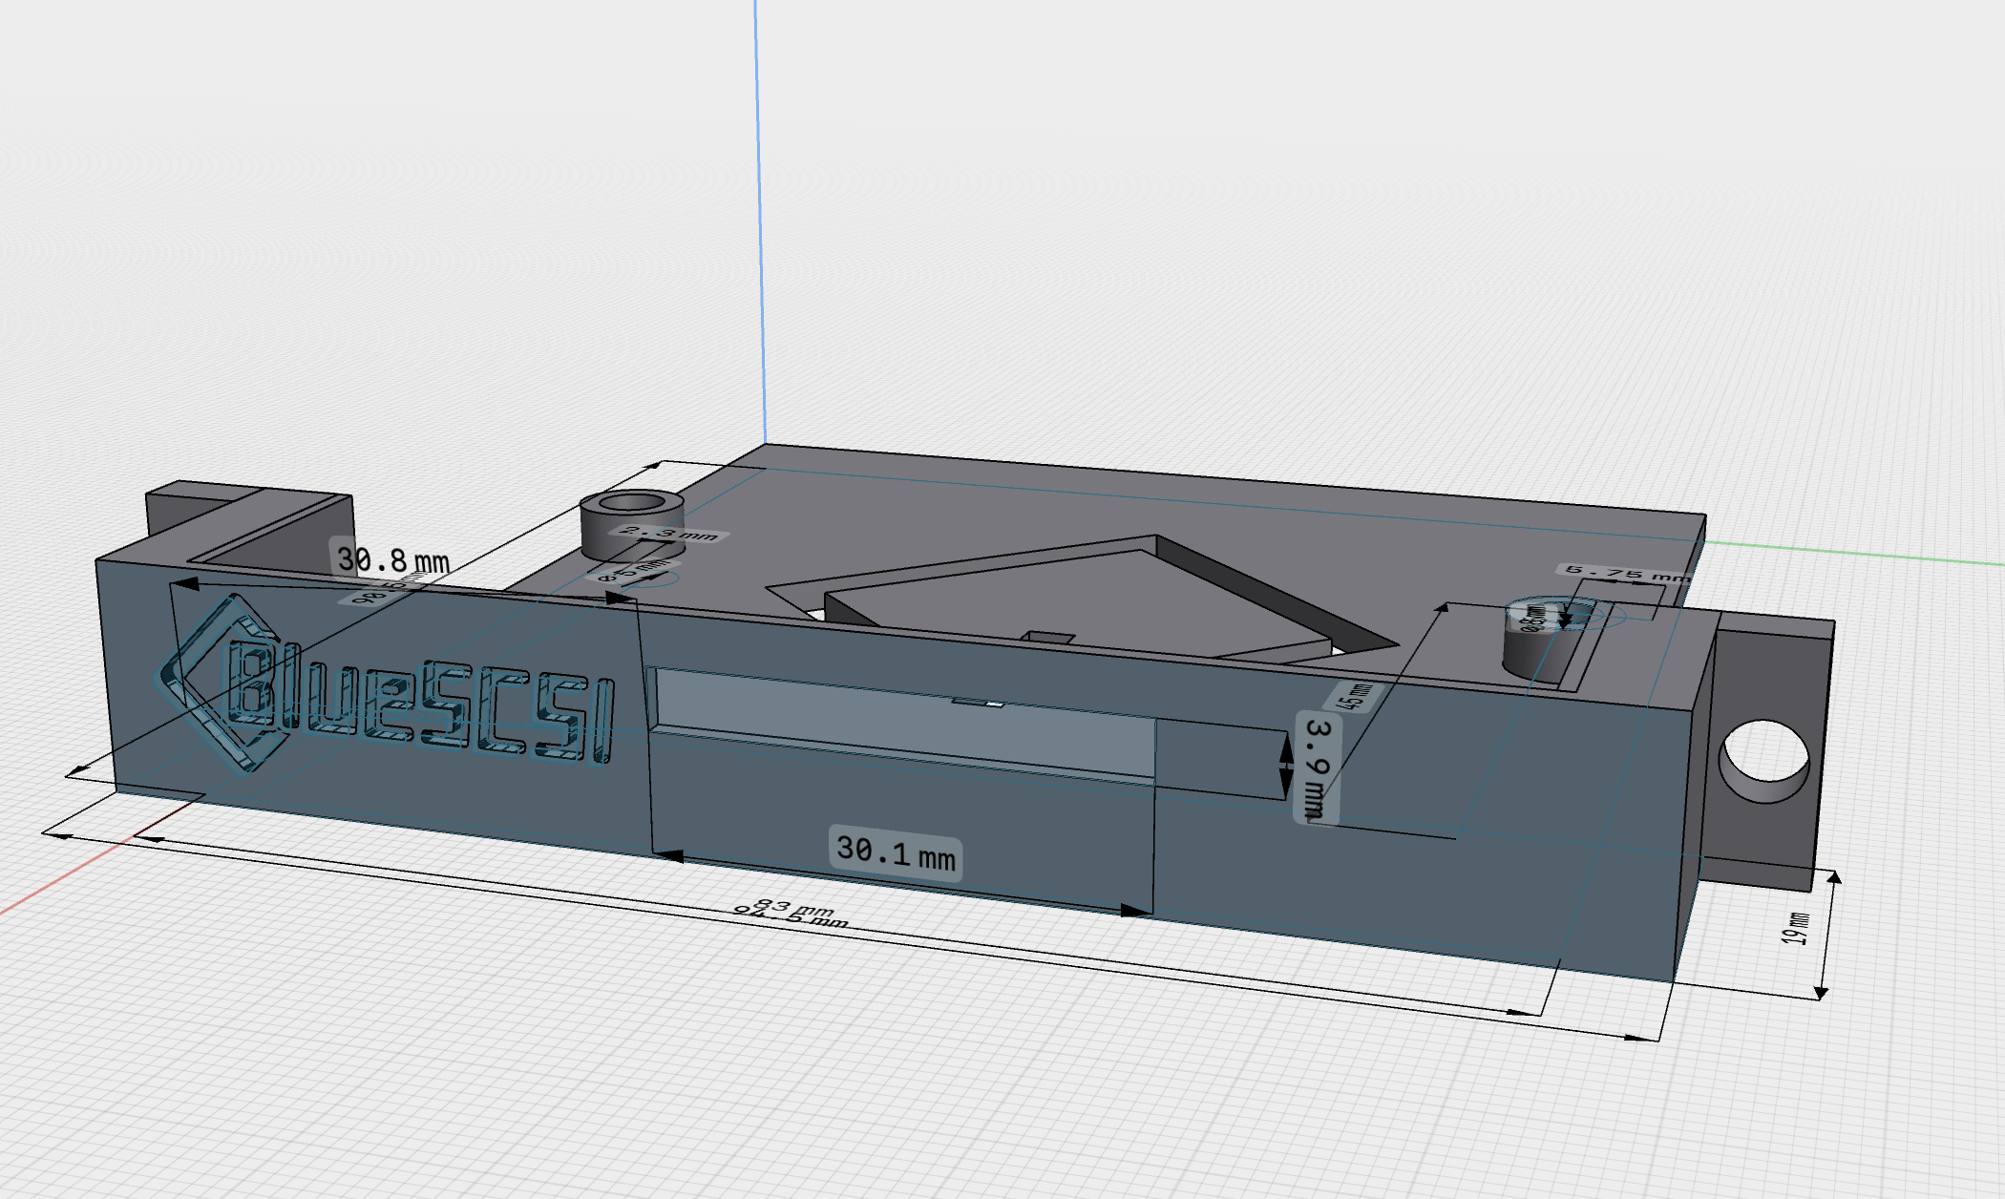Select the 2.3 mm dimension label
Screen dimensions: 2005x1199
click(x=672, y=534)
